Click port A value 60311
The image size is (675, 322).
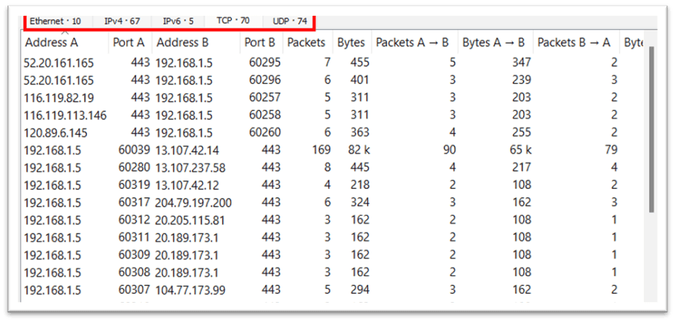pyautogui.click(x=135, y=237)
